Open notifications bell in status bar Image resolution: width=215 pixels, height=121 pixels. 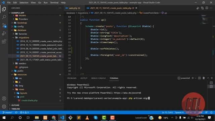211,113
